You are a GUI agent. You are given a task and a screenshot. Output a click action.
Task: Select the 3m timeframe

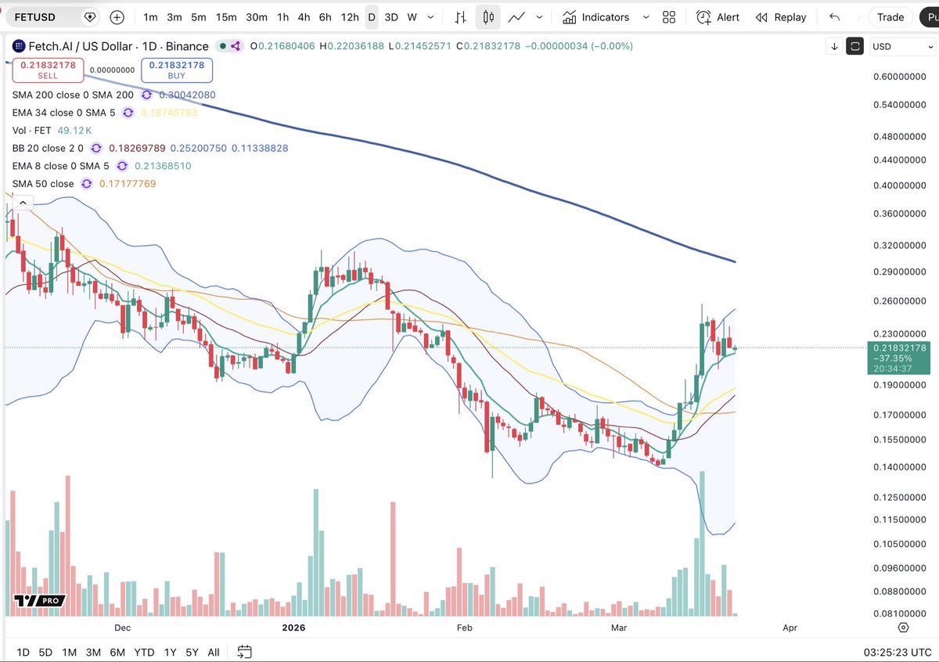(x=174, y=17)
